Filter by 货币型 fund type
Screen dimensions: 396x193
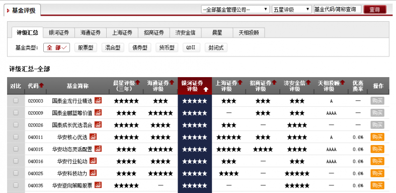167,47
